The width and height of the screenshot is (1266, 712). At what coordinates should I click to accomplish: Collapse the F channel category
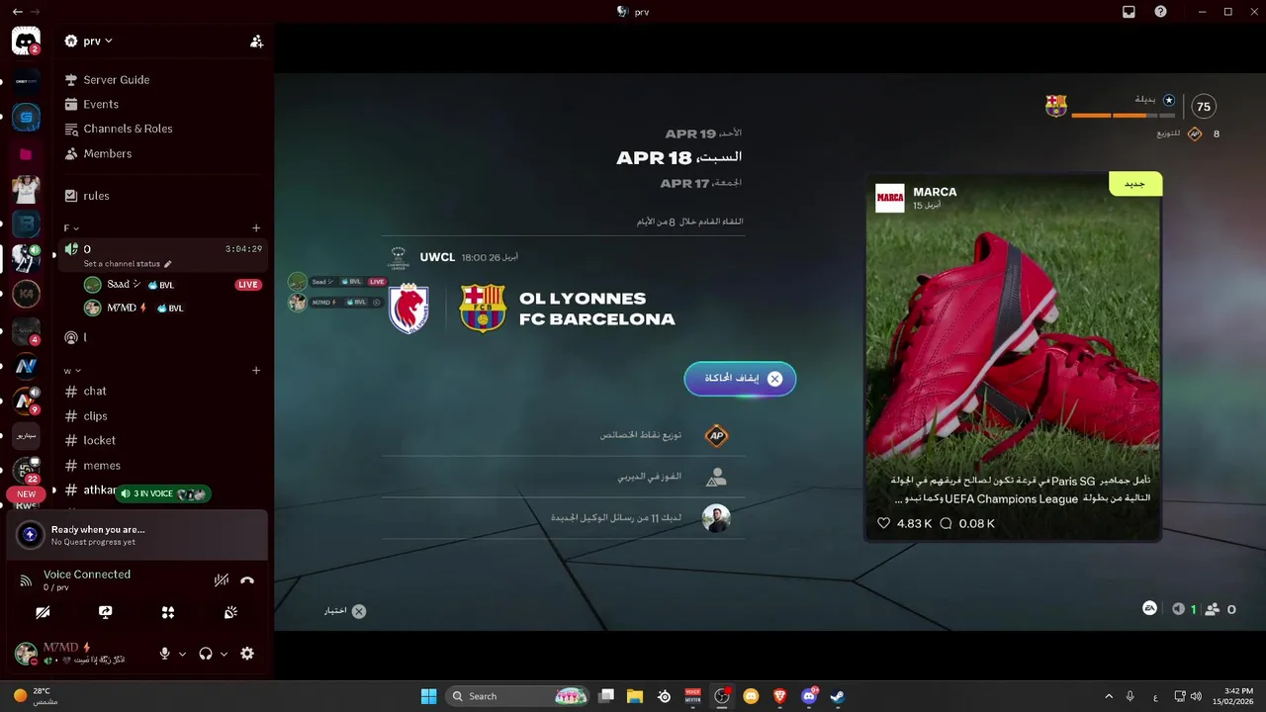tap(71, 228)
